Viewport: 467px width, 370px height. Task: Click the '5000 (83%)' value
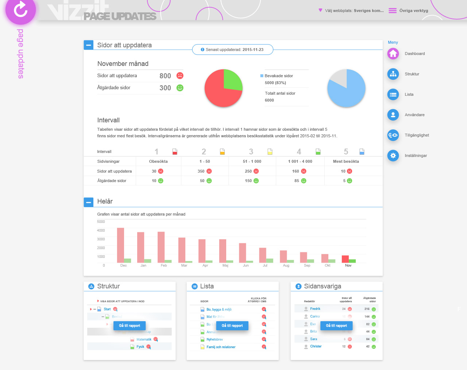click(x=275, y=83)
